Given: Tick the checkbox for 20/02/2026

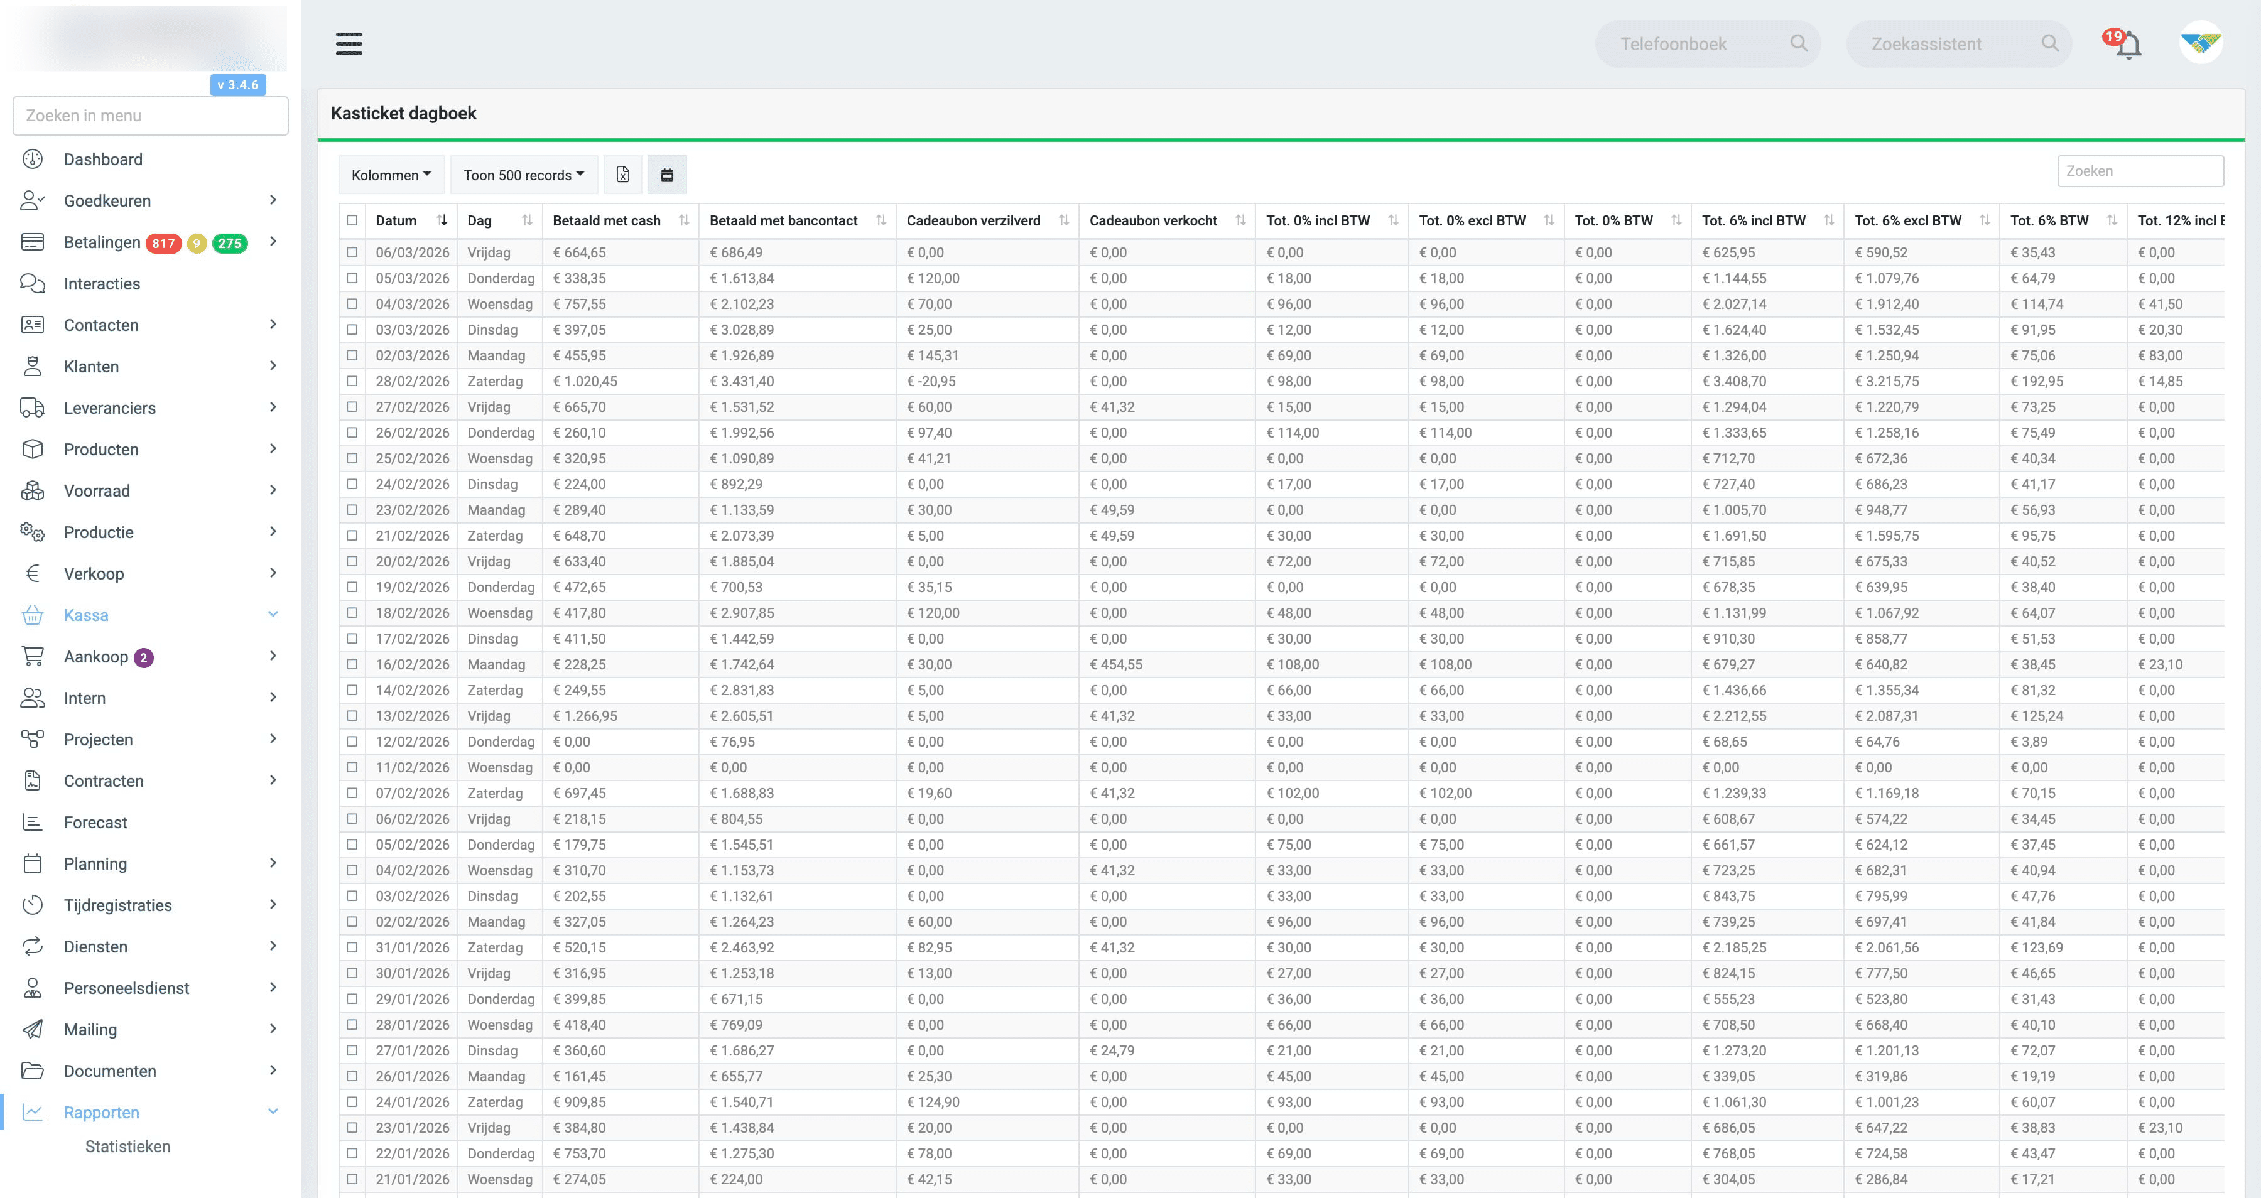Looking at the screenshot, I should click(352, 561).
